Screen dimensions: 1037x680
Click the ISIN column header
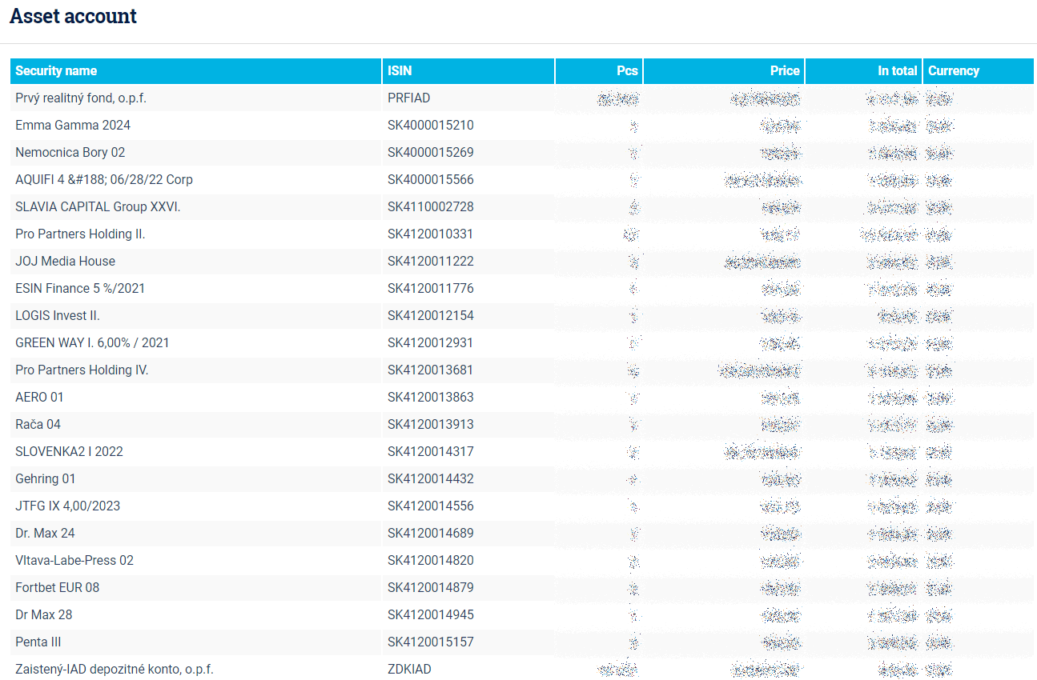click(x=400, y=70)
